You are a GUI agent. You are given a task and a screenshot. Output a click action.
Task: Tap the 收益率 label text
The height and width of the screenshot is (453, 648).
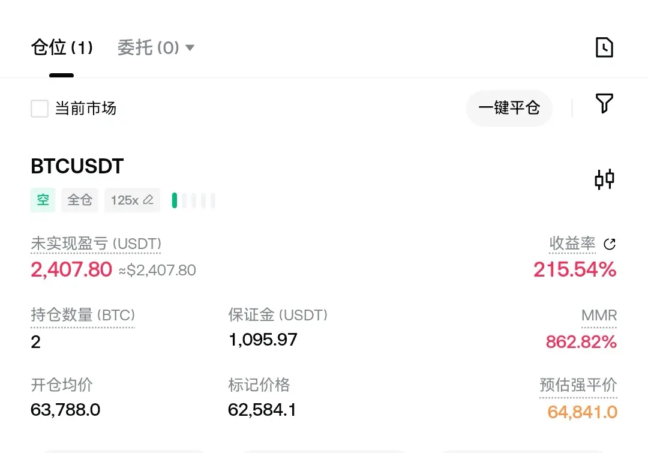(x=572, y=244)
